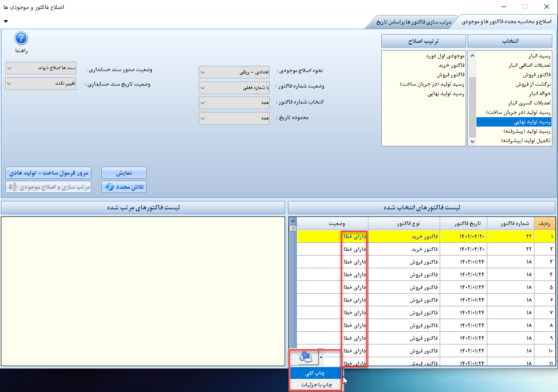Click the وضعیت column header
558x392 pixels.
coord(333,224)
